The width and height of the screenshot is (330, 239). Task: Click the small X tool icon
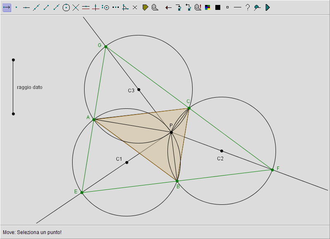135,7
